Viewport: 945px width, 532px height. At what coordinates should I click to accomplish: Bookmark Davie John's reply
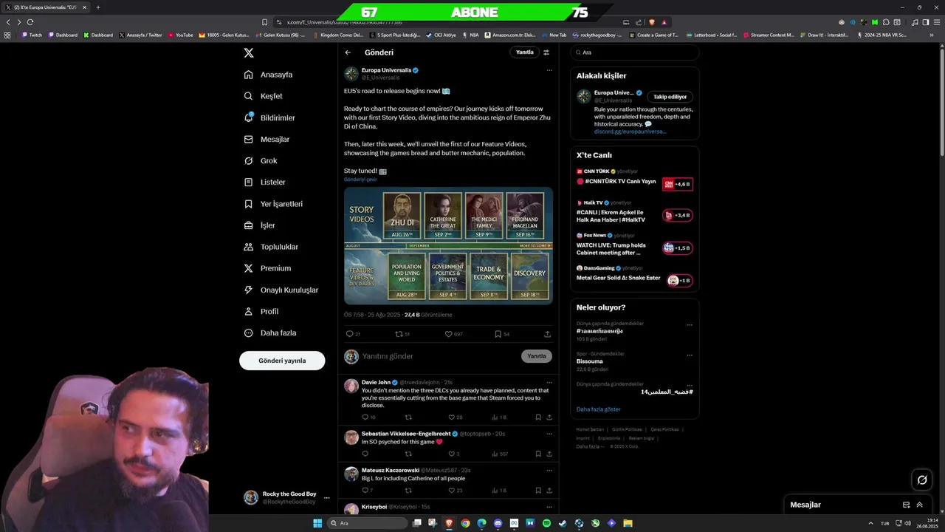[x=537, y=417]
